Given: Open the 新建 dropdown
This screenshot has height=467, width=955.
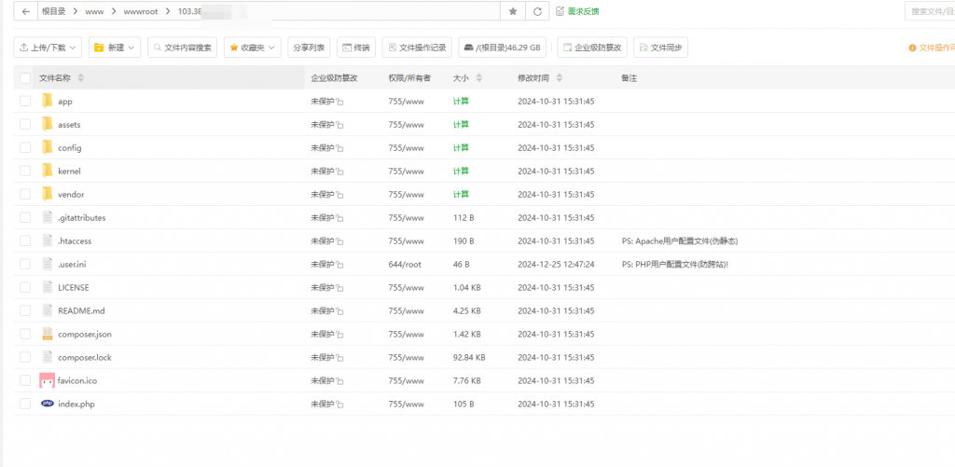Looking at the screenshot, I should (115, 48).
